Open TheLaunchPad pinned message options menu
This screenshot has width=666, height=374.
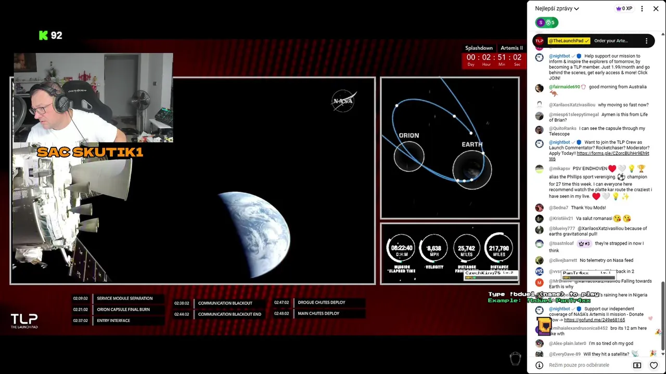tap(646, 41)
